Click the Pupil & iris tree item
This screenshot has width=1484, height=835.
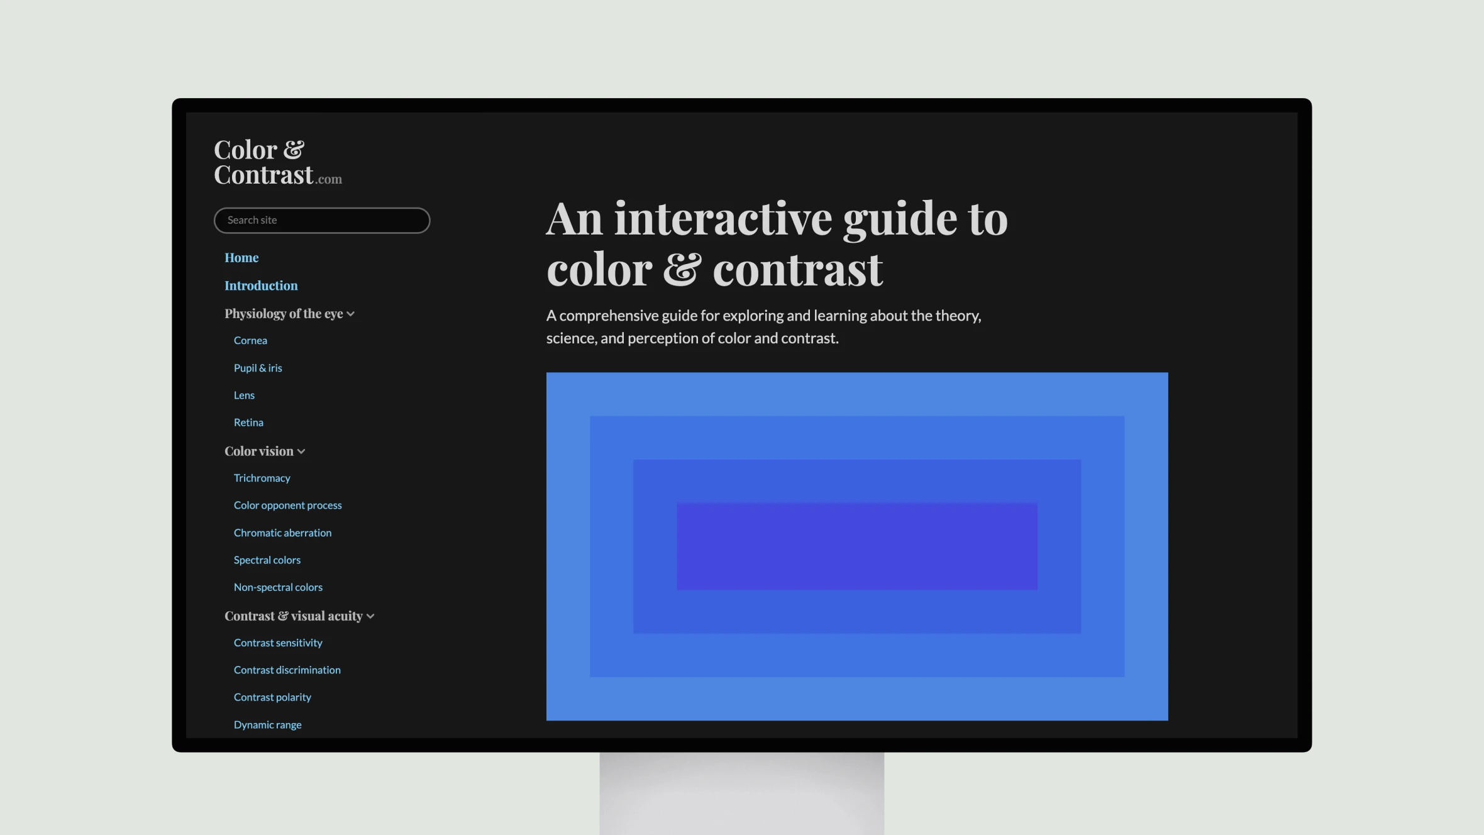258,367
